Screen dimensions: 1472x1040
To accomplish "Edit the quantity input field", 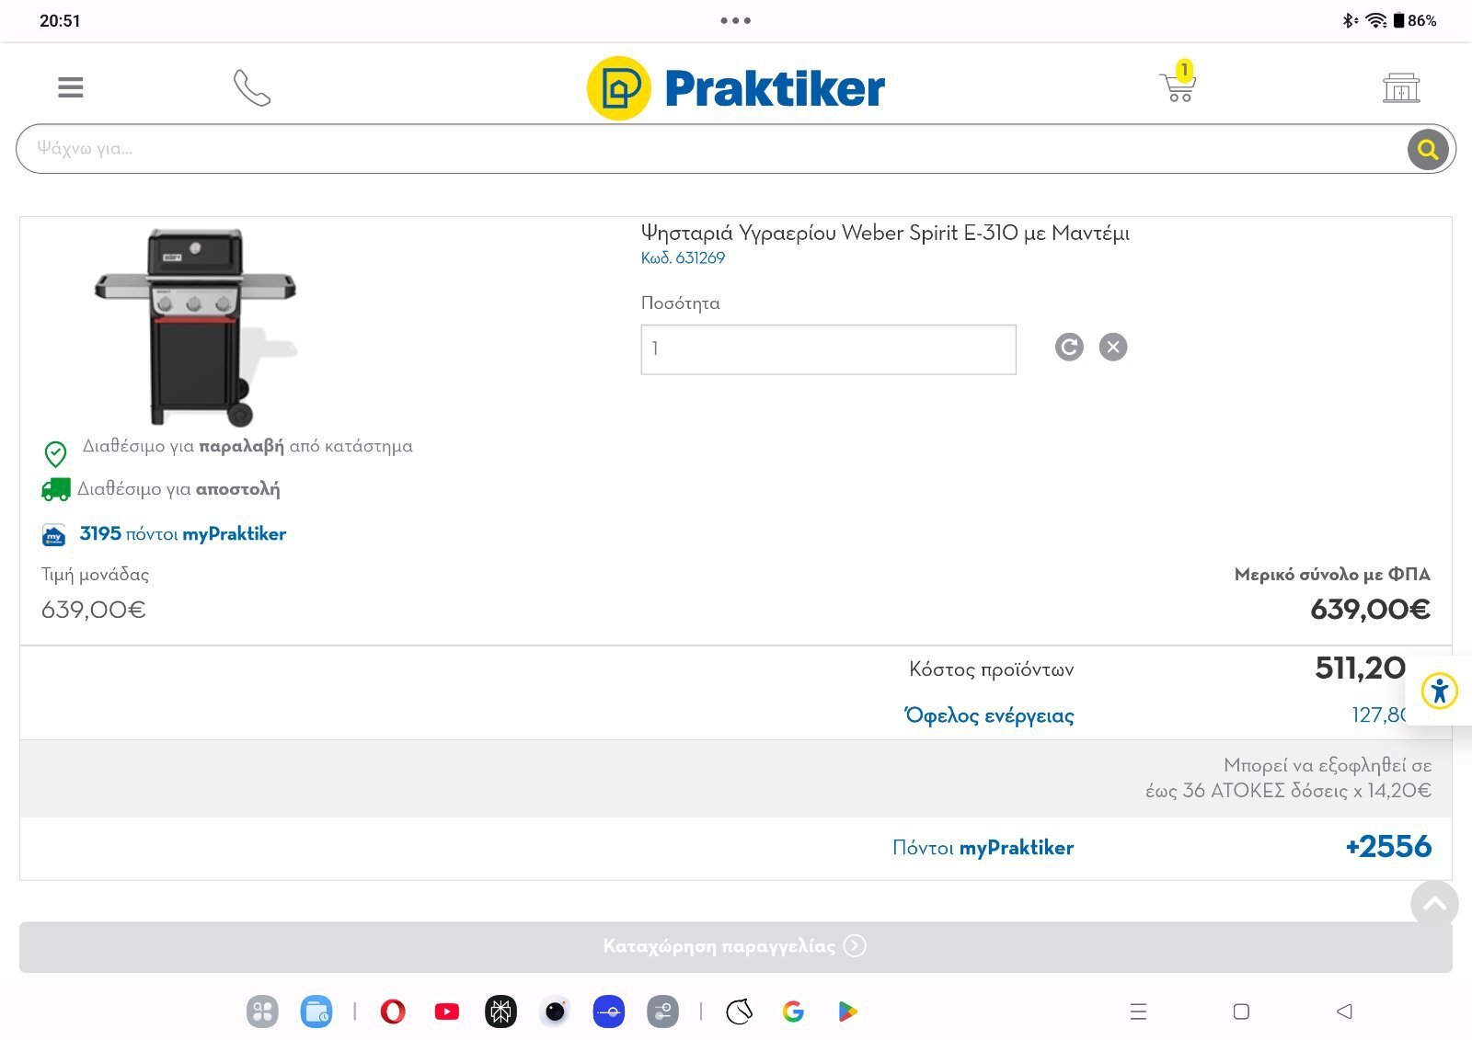I will pos(828,349).
